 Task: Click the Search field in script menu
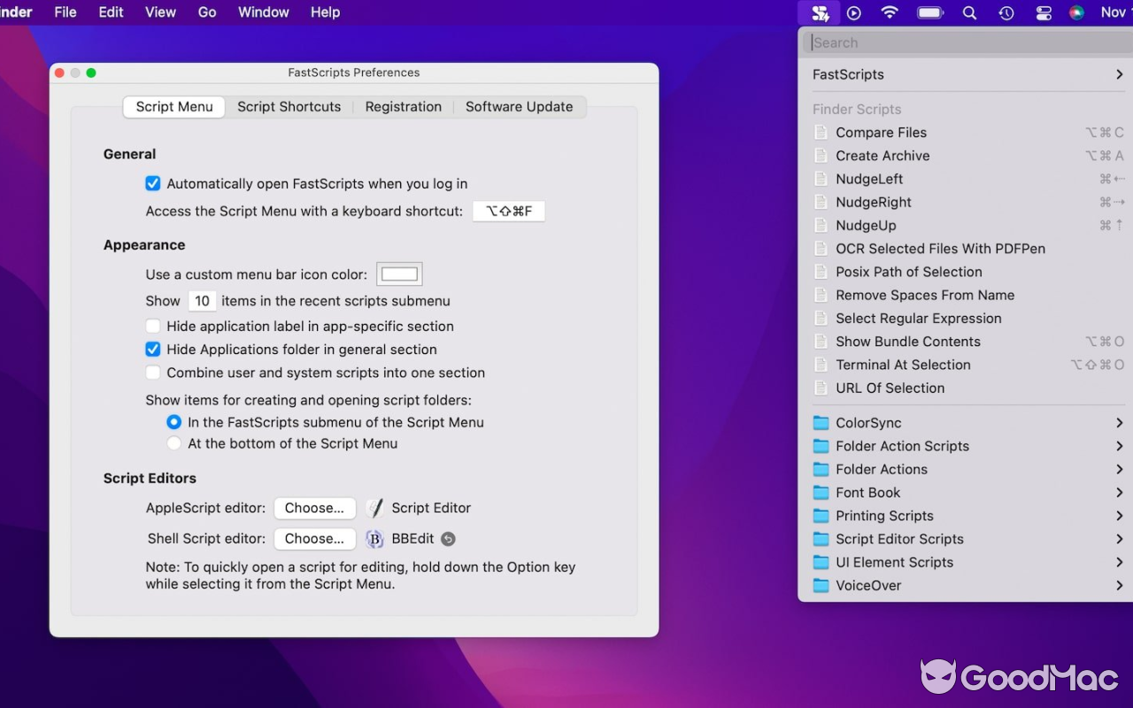[965, 42]
